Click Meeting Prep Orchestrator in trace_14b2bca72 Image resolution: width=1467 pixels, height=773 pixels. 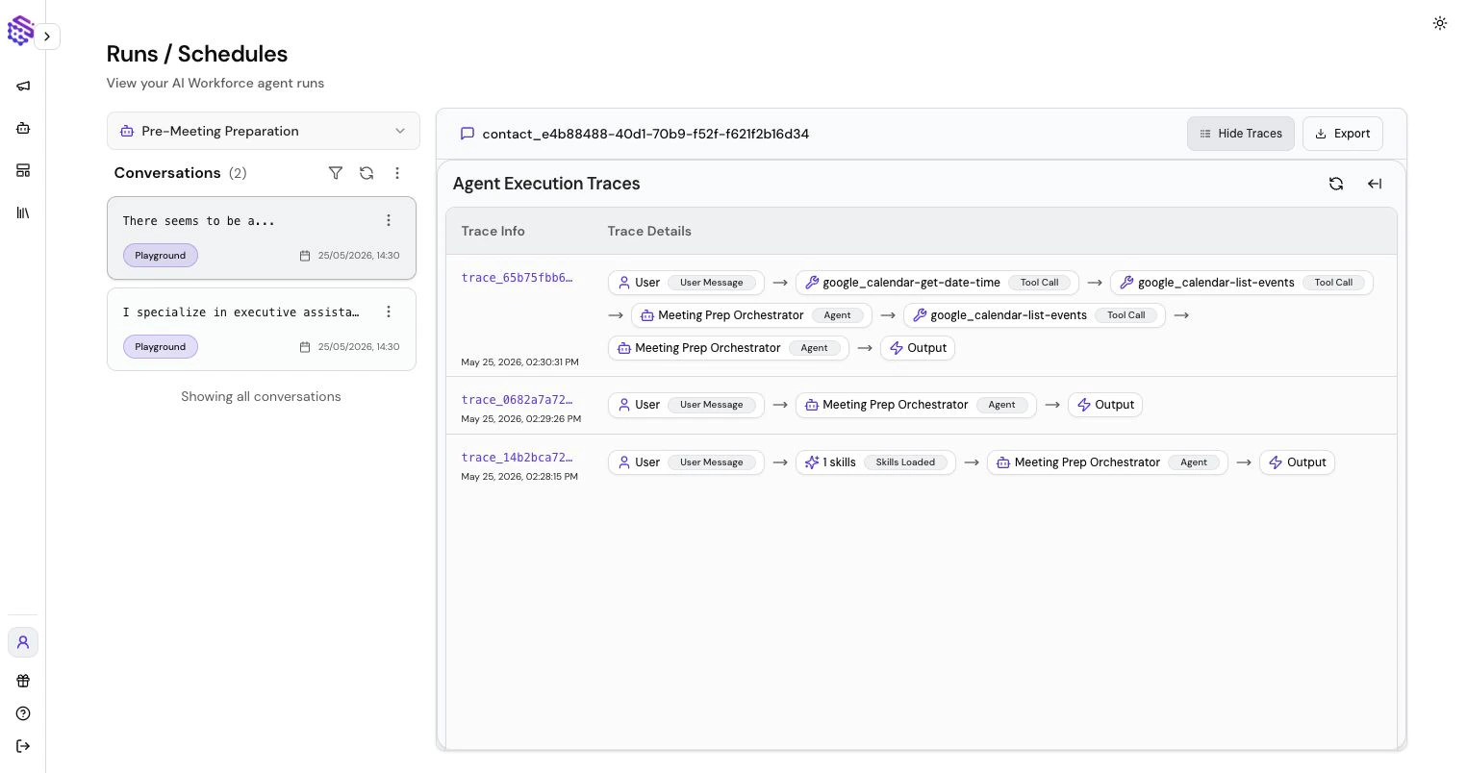pos(1107,462)
